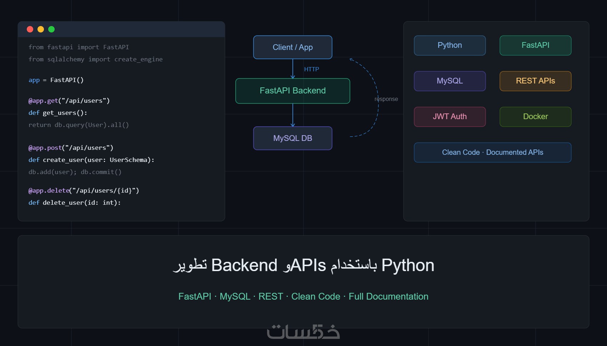Click the @app.get("/api/users") code line
This screenshot has width=607, height=346.
69,101
